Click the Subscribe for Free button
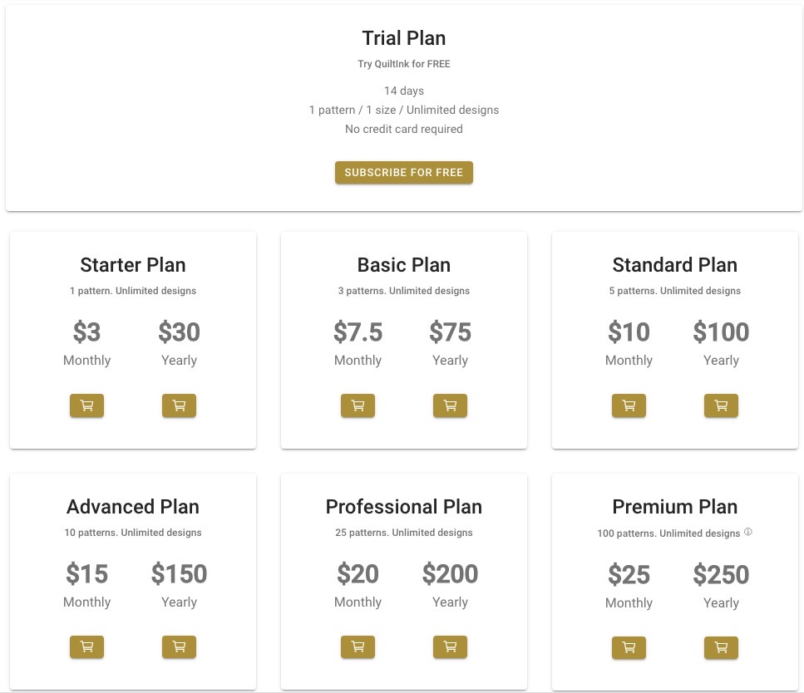804x693 pixels. (403, 172)
